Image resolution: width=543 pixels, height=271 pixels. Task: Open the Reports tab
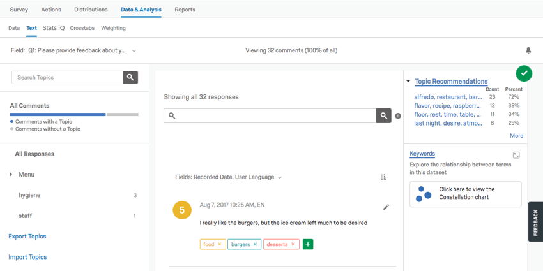(185, 10)
